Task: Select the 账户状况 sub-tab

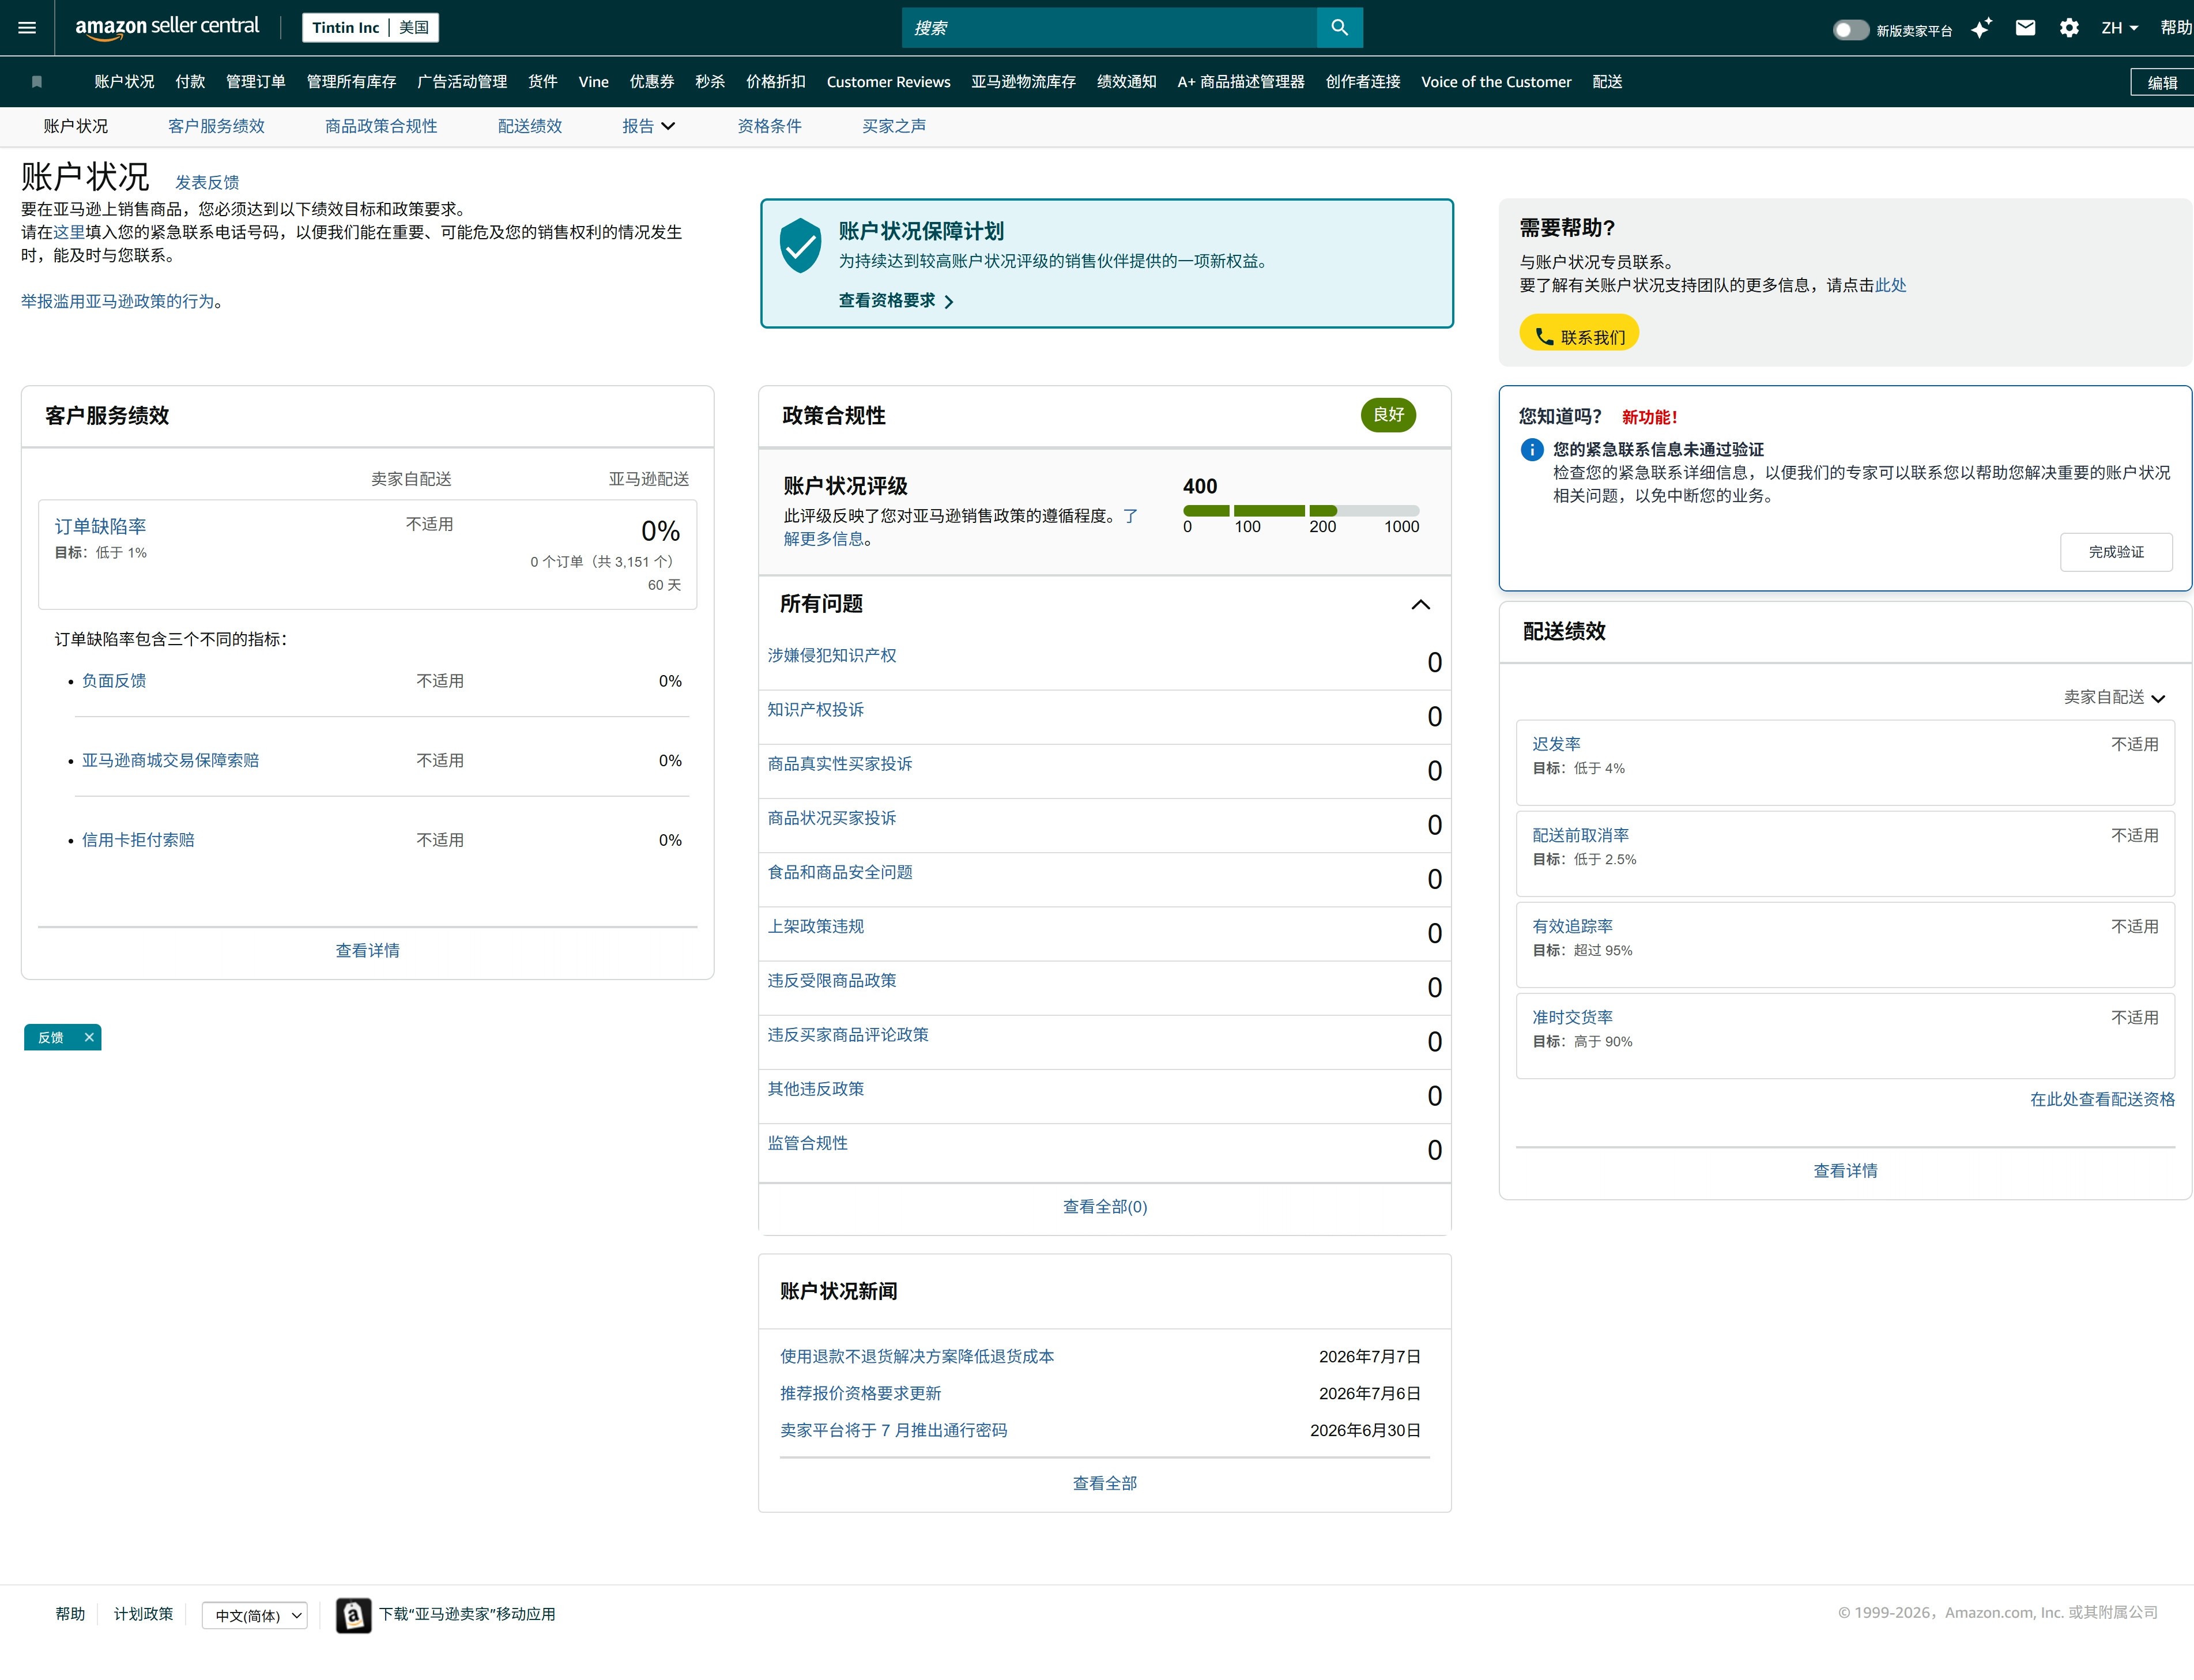Action: [76, 126]
